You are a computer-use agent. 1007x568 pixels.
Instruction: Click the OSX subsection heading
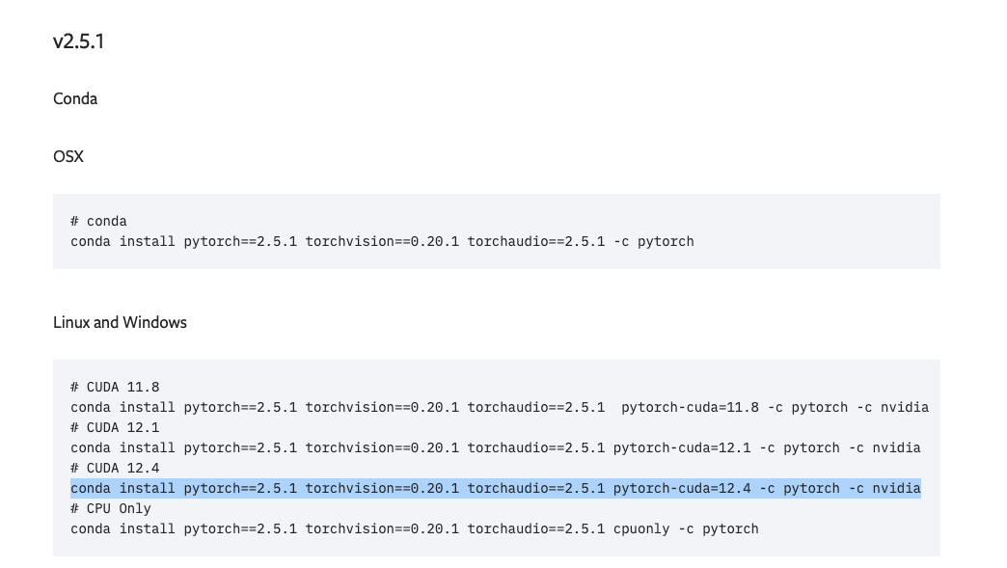68,156
